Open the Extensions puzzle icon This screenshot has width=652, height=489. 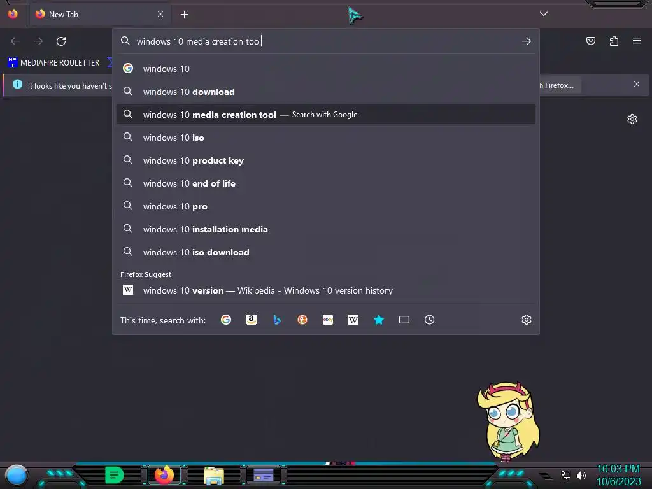pos(614,41)
